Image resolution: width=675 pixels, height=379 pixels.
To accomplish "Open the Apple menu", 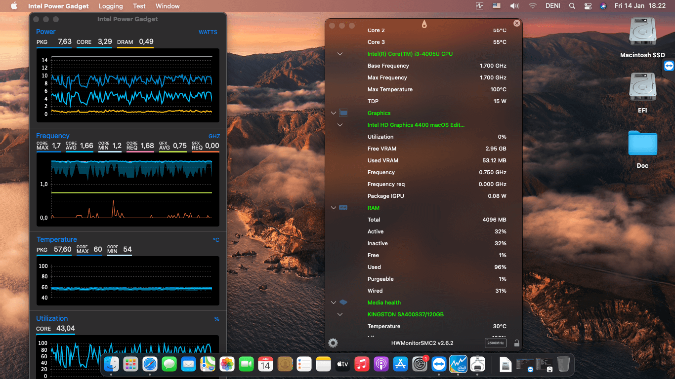I will pyautogui.click(x=14, y=6).
